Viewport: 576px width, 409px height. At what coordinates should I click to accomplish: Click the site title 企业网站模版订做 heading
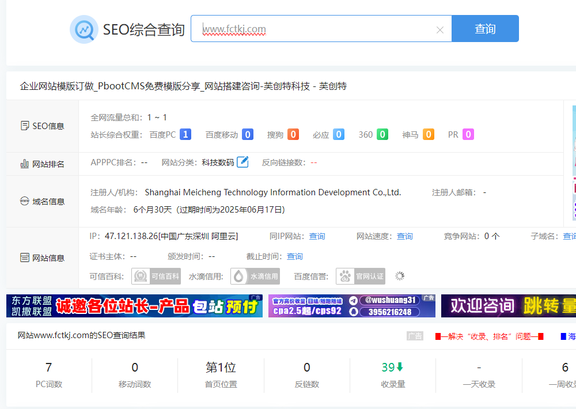point(183,86)
